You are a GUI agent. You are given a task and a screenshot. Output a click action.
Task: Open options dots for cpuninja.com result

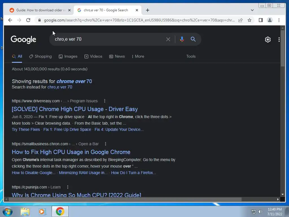click(x=68, y=187)
